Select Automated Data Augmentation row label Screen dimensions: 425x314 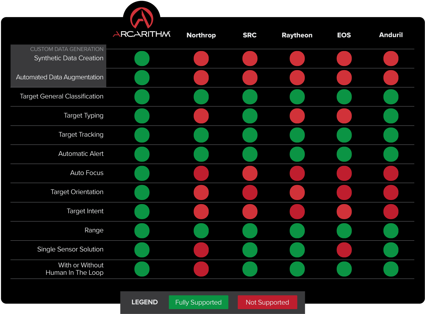pos(60,77)
